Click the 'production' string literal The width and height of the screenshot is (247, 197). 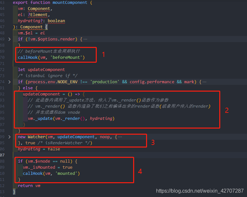[104, 82]
